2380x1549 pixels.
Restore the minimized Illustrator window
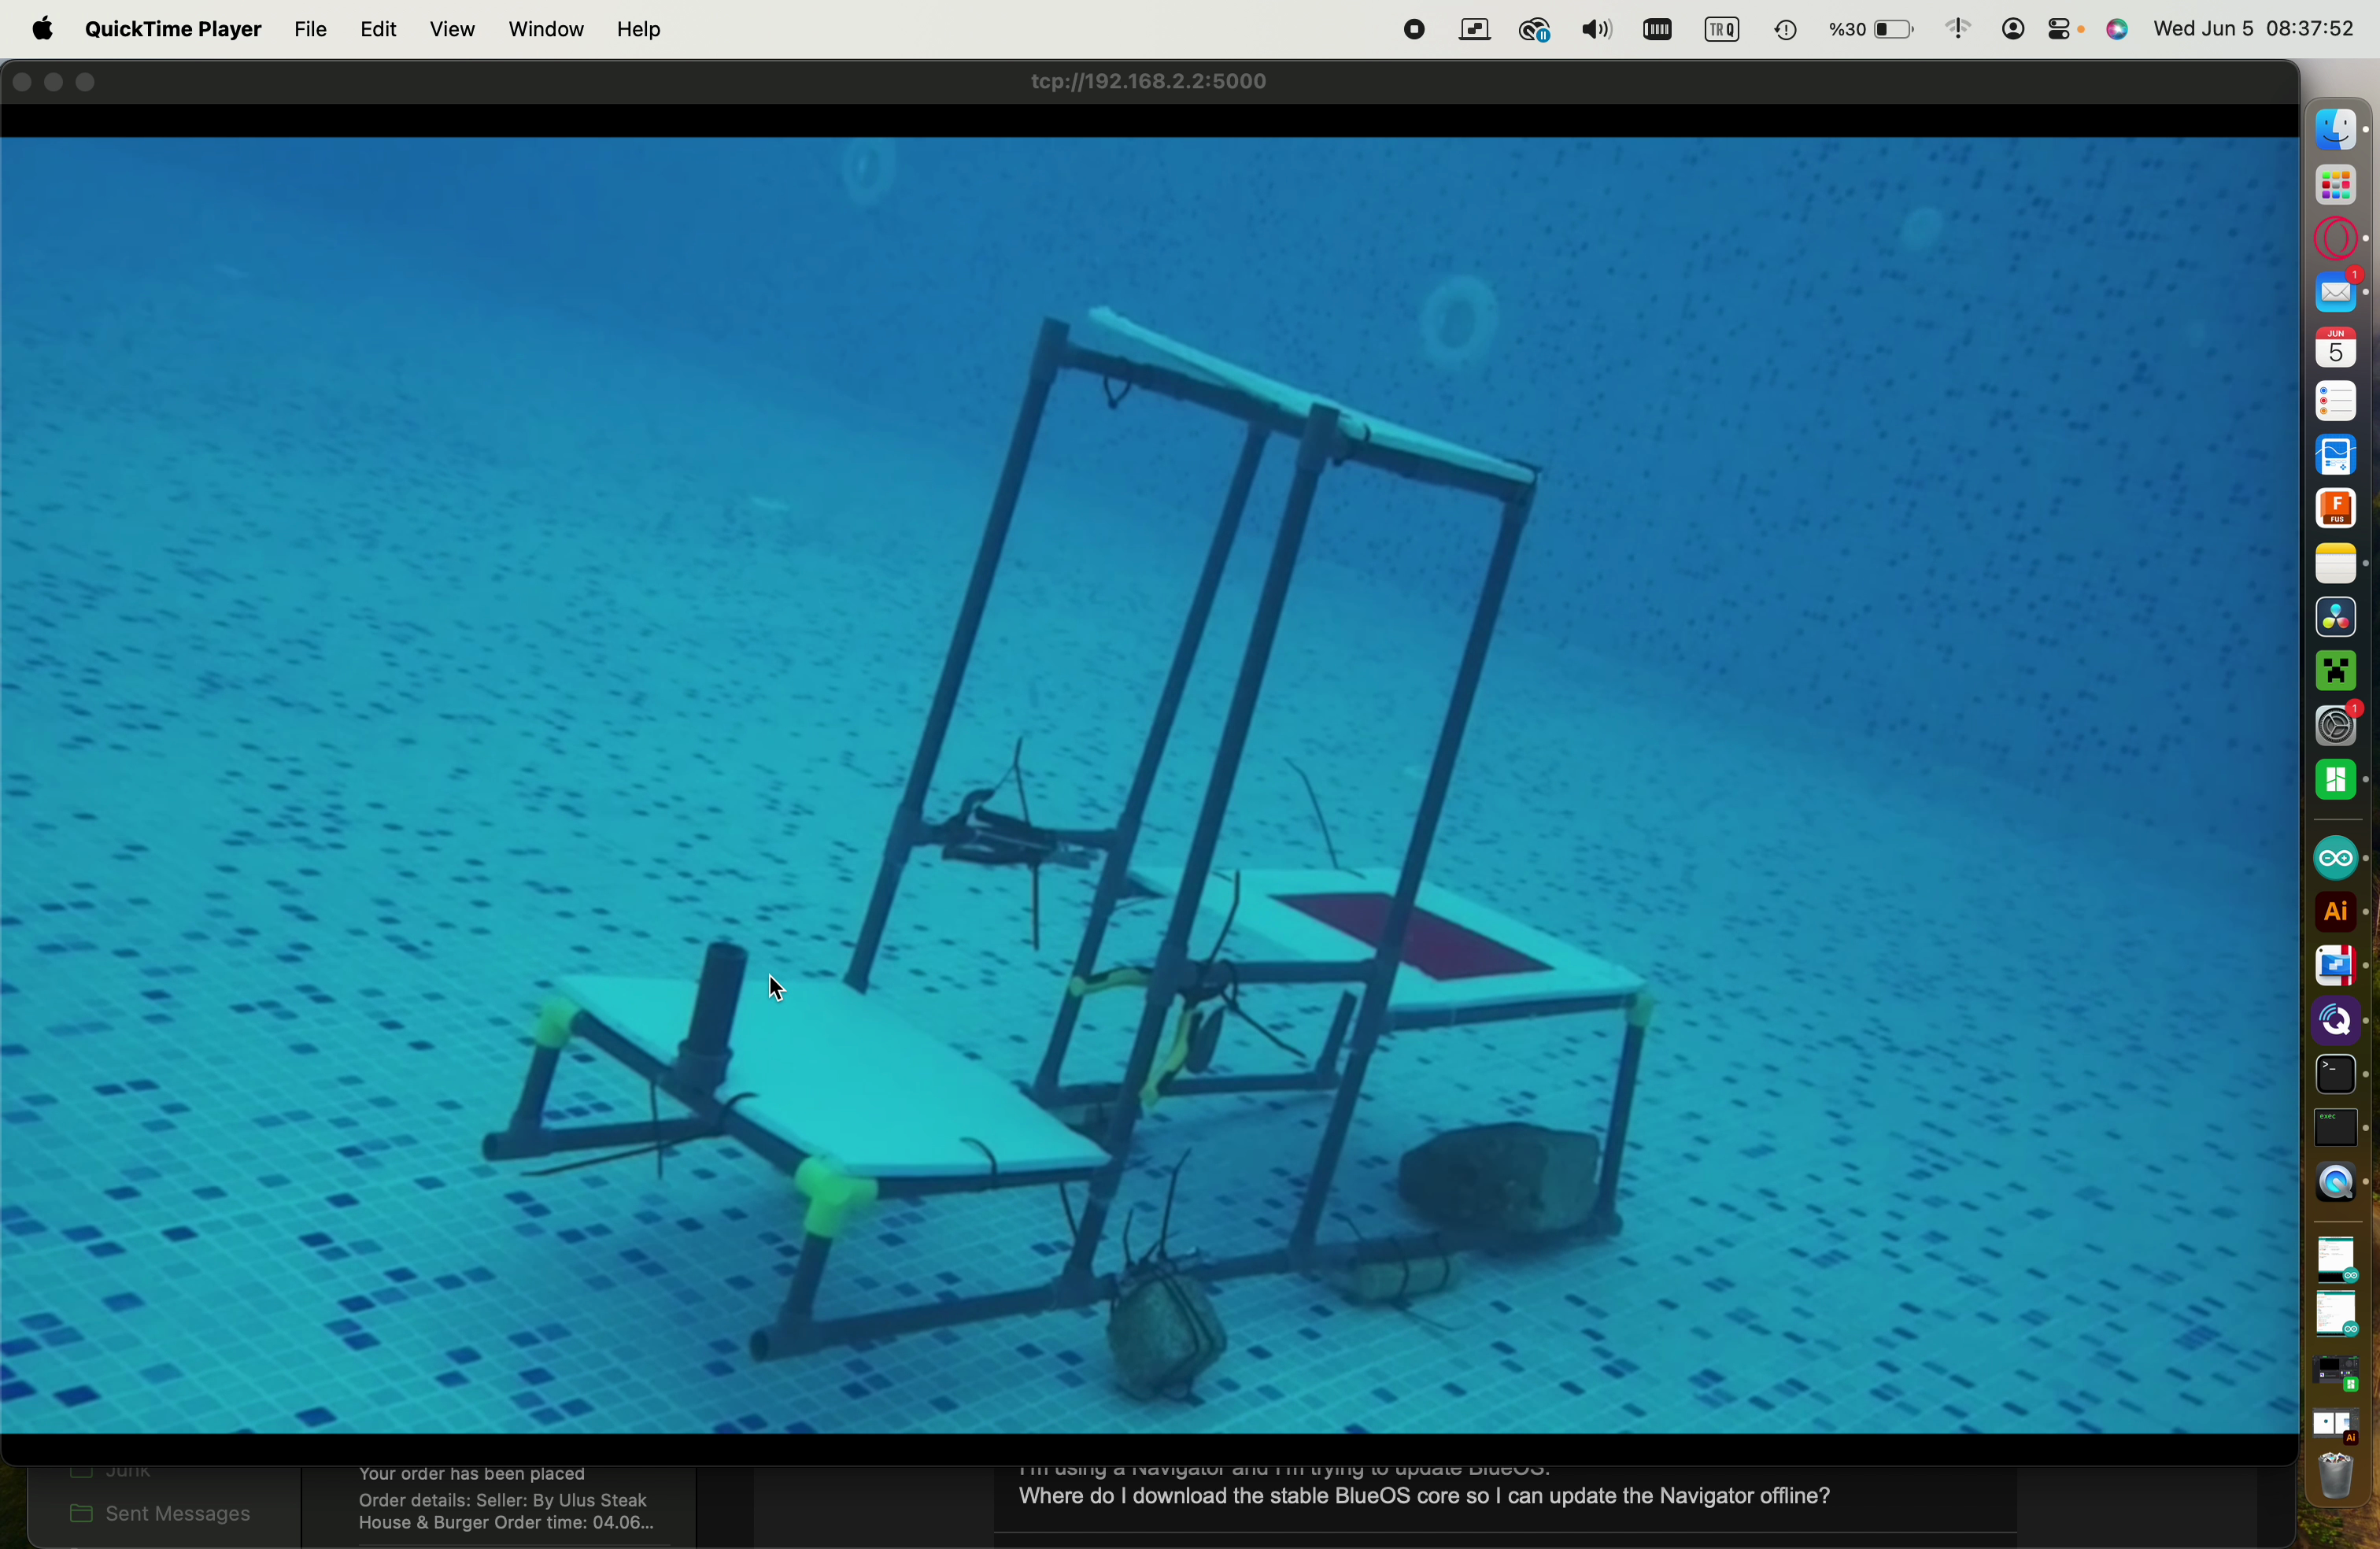(x=2337, y=1425)
